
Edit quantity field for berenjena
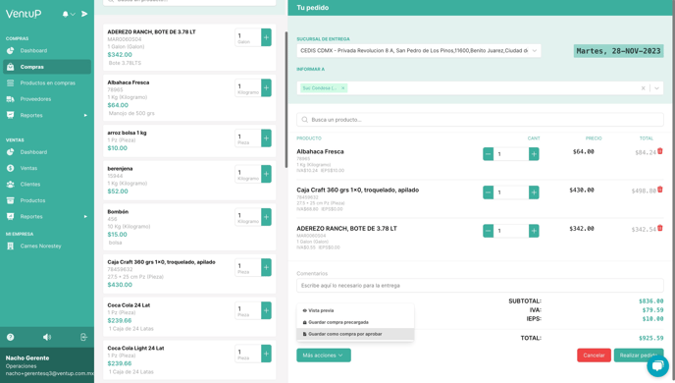pos(248,174)
